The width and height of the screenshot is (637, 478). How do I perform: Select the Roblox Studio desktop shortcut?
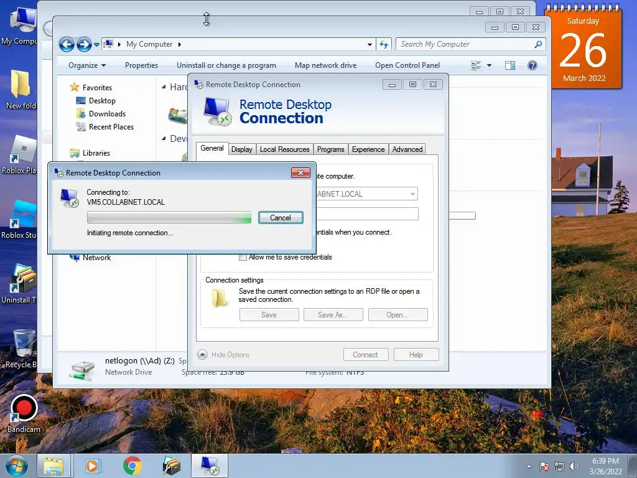pyautogui.click(x=19, y=220)
